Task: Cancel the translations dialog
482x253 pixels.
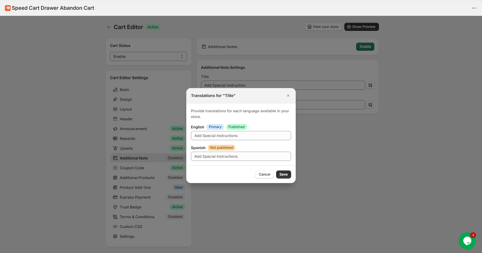Action: [264, 174]
